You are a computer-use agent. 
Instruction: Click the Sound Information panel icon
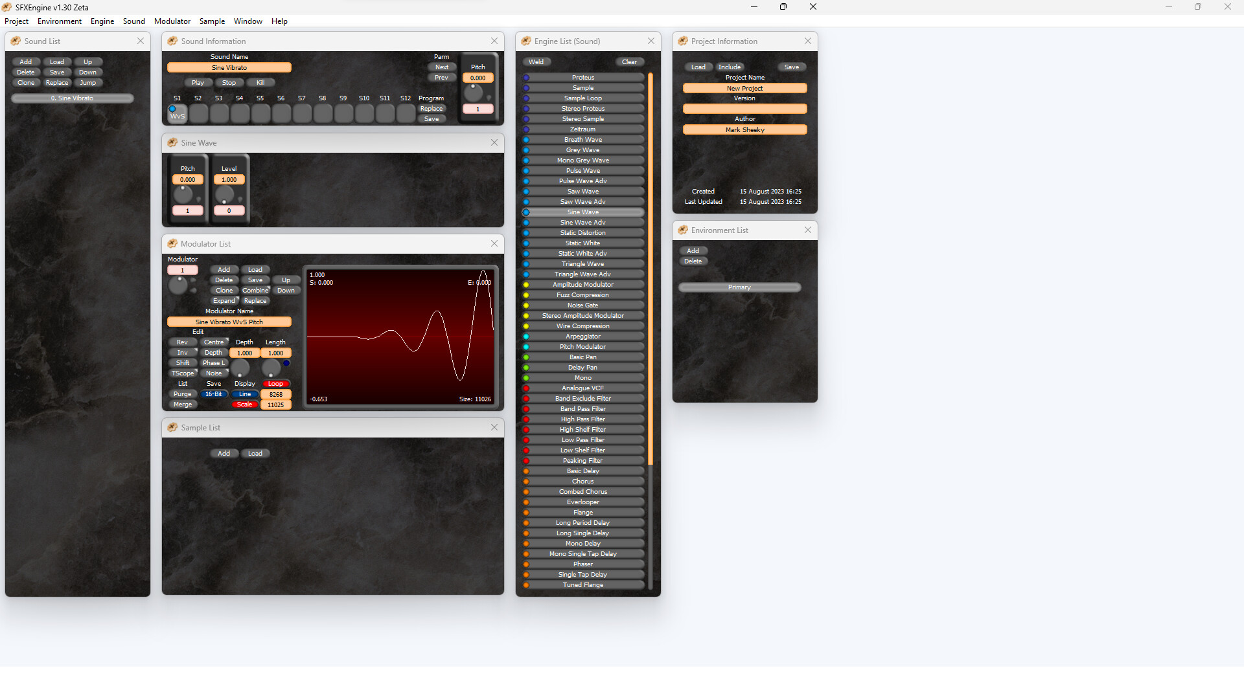(172, 41)
